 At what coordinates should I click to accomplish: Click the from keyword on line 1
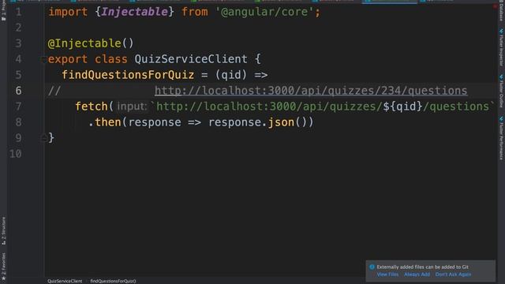195,12
